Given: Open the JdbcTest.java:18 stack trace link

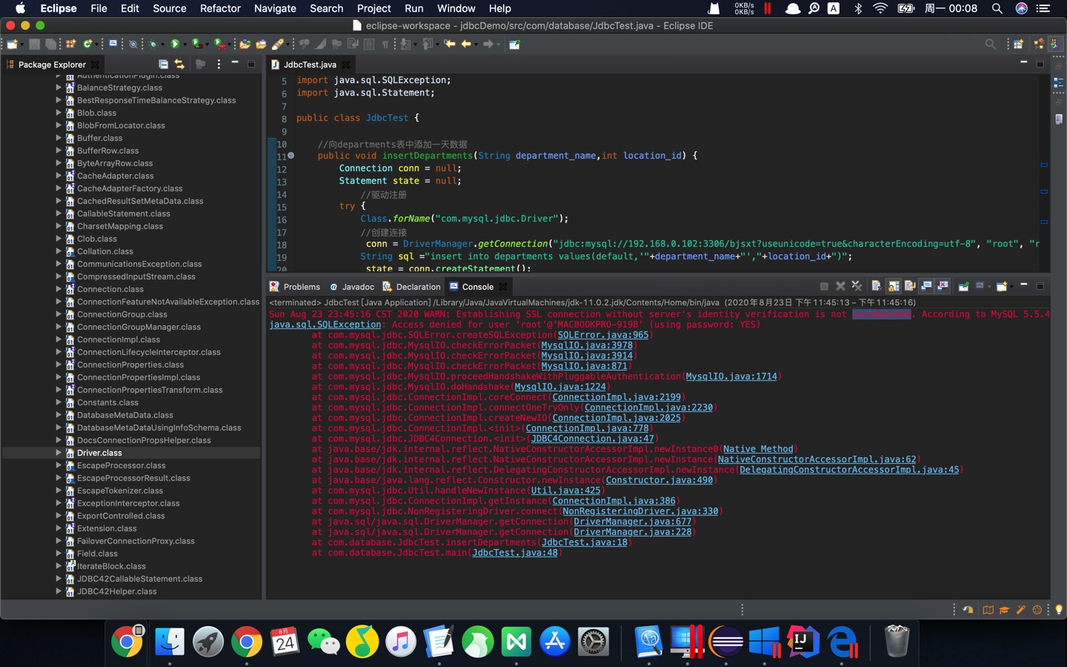Looking at the screenshot, I should [585, 542].
